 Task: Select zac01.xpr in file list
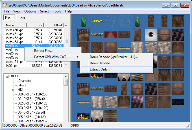click(x=12, y=50)
